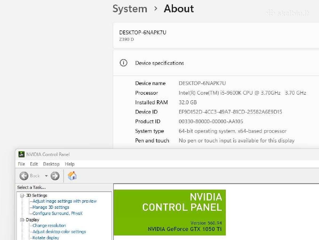Screen dimensions: 319x240
Task: Collapse the Display tree node
Action: pyautogui.click(x=22, y=220)
